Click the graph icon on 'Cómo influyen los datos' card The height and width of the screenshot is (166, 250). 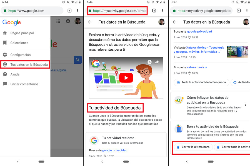pos(179,100)
